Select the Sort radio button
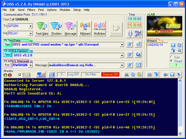 tap(171, 57)
